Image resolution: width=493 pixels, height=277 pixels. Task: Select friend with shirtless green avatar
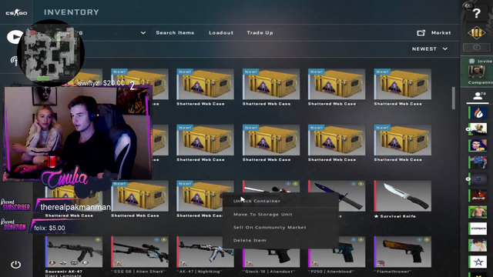tap(478, 212)
